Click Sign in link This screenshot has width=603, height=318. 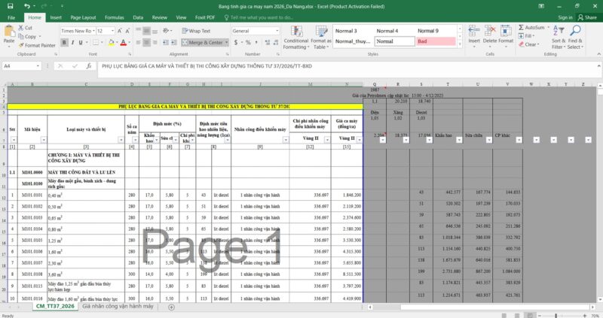565,17
